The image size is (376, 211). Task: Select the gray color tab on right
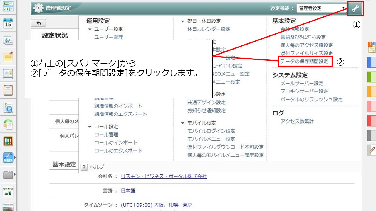point(372,135)
